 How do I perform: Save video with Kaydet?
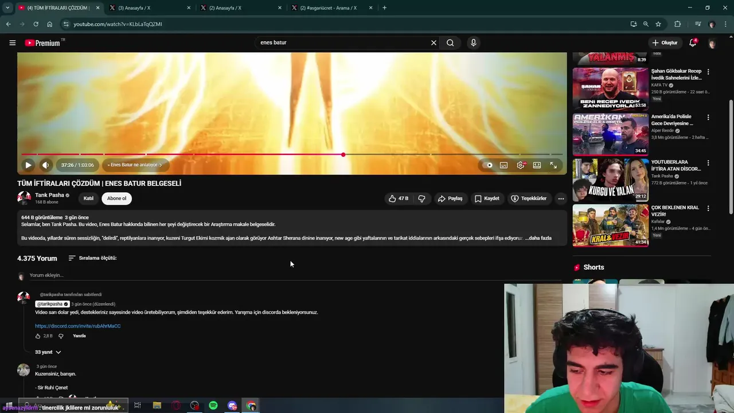[x=487, y=198]
